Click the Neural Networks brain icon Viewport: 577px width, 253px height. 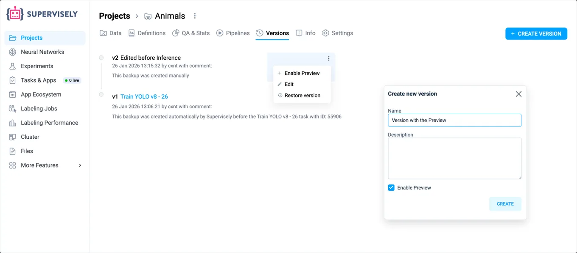tap(13, 52)
